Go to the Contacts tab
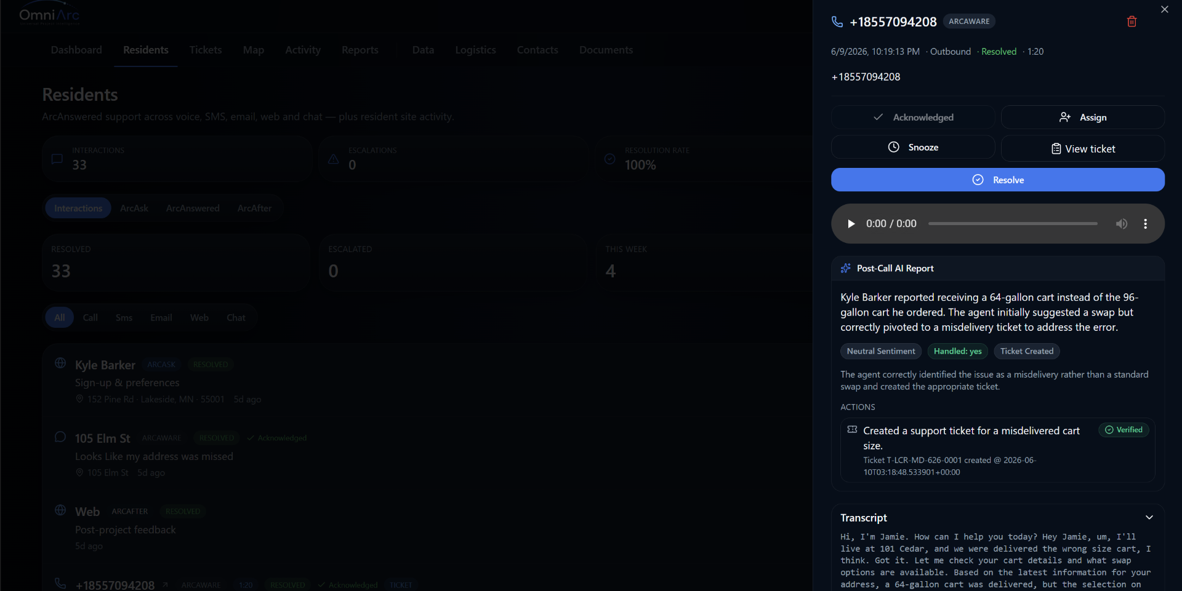Viewport: 1182px width, 591px height. click(537, 50)
